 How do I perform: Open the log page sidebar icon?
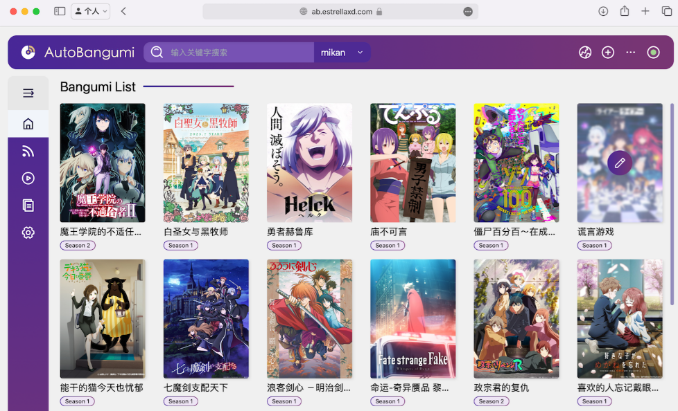click(x=28, y=205)
